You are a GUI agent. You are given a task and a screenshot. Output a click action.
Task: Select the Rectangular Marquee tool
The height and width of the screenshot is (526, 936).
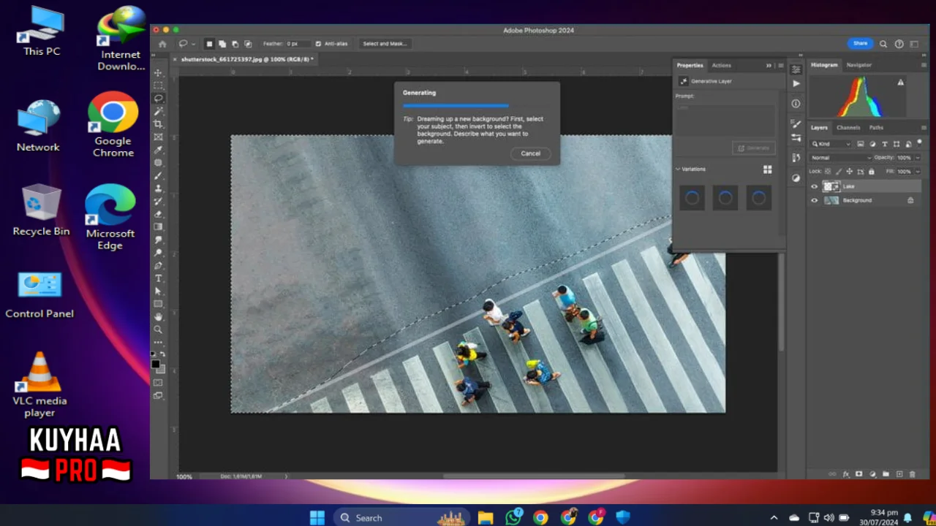tap(158, 85)
